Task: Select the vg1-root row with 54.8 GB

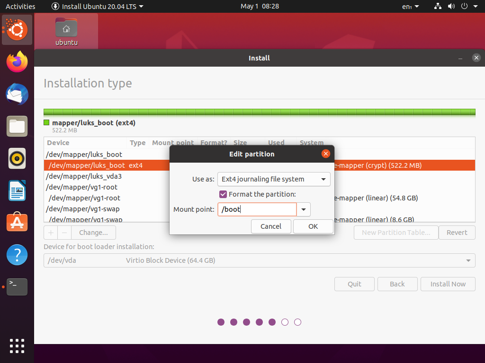Action: [x=259, y=198]
